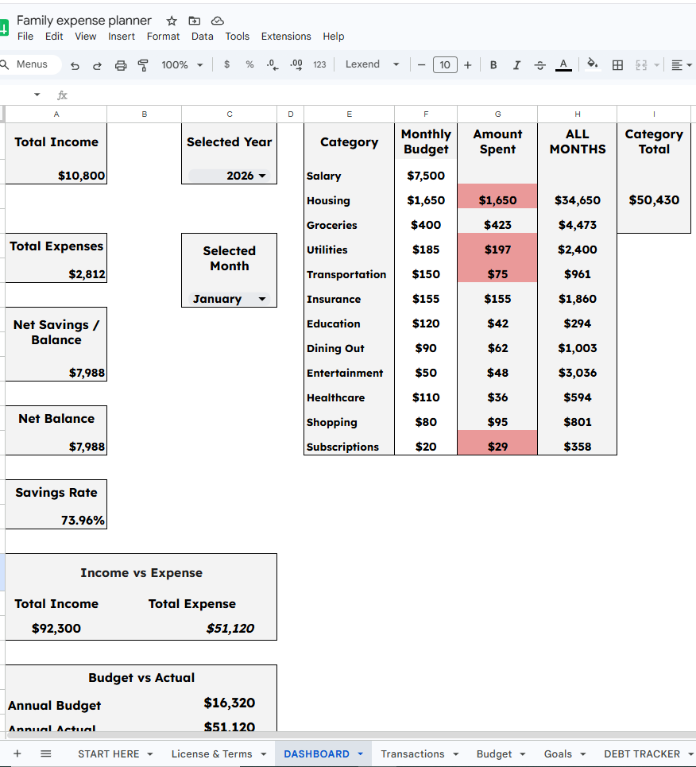Select column G header
Viewport: 696px width, 767px height.
pyautogui.click(x=497, y=114)
